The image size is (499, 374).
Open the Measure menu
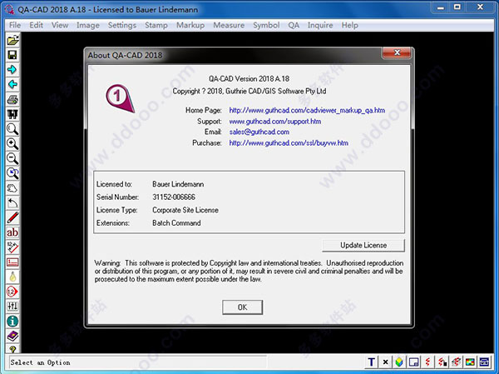click(x=229, y=25)
